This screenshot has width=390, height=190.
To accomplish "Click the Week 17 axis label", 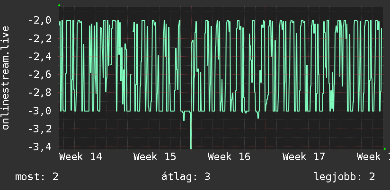I will tap(304, 157).
